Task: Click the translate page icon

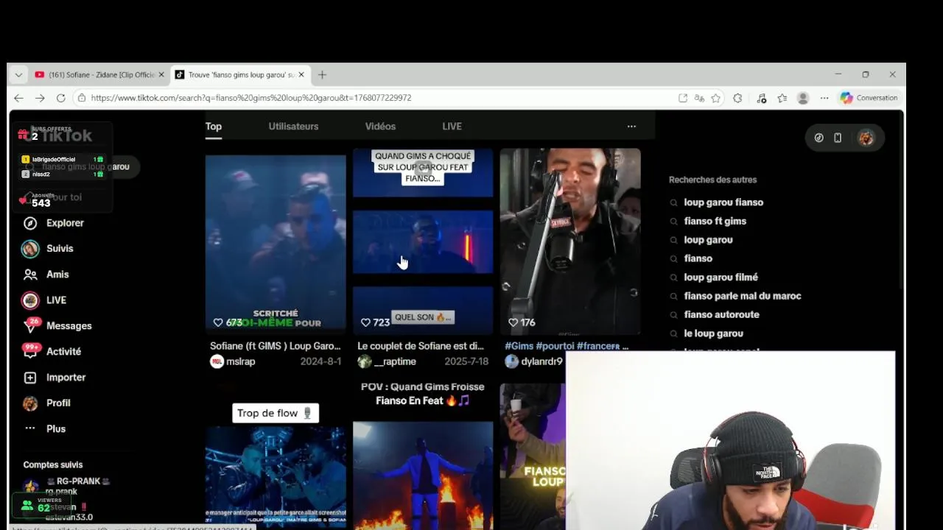Action: click(x=699, y=98)
